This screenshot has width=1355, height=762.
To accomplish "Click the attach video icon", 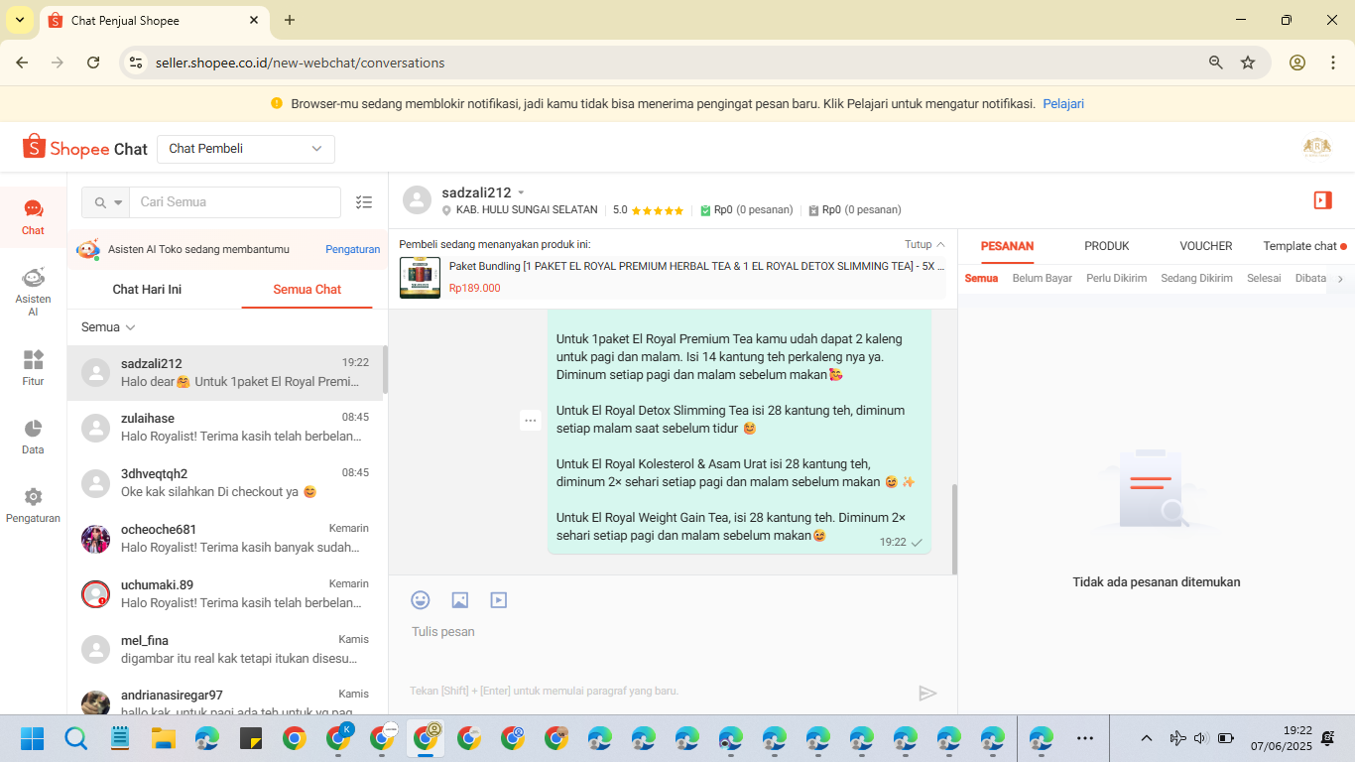I will click(498, 599).
